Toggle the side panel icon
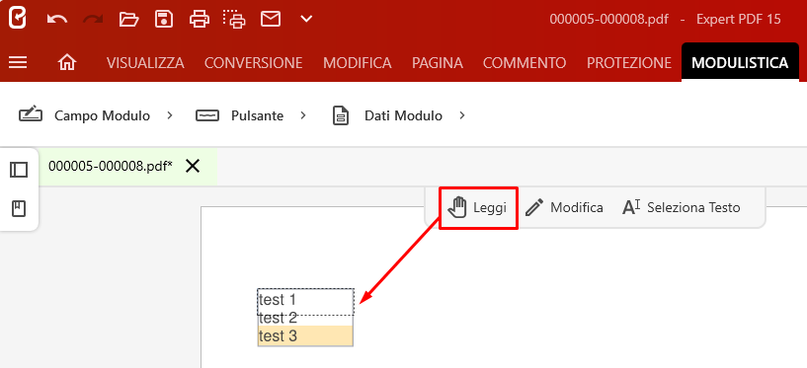Viewport: 807px width, 368px height. click(x=19, y=170)
